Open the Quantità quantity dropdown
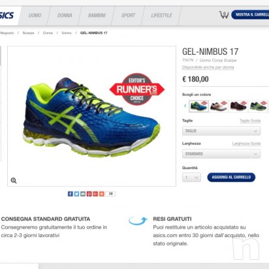The width and height of the screenshot is (269, 269). [x=191, y=178]
